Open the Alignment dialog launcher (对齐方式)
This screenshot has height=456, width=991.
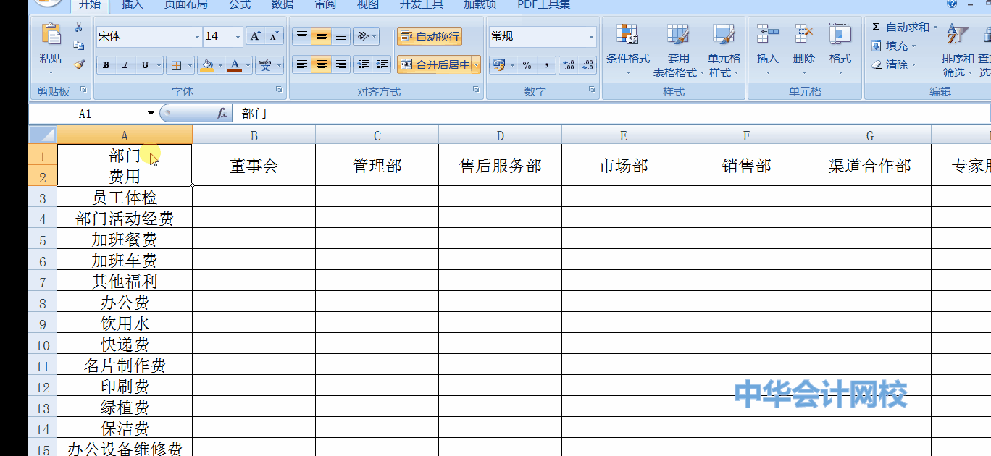(x=476, y=90)
